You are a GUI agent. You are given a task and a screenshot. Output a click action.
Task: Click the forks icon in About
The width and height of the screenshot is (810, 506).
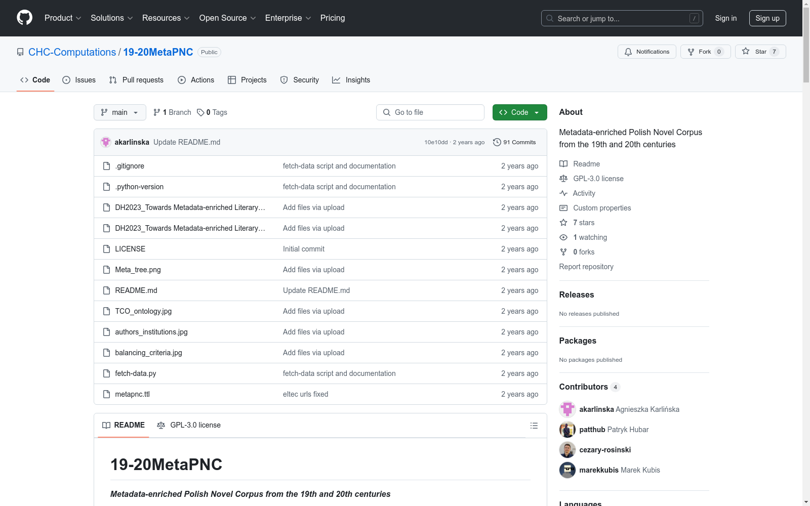point(563,252)
